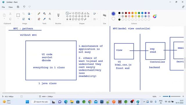Click the share icon at top right
The image size is (186, 105).
coord(183,7)
